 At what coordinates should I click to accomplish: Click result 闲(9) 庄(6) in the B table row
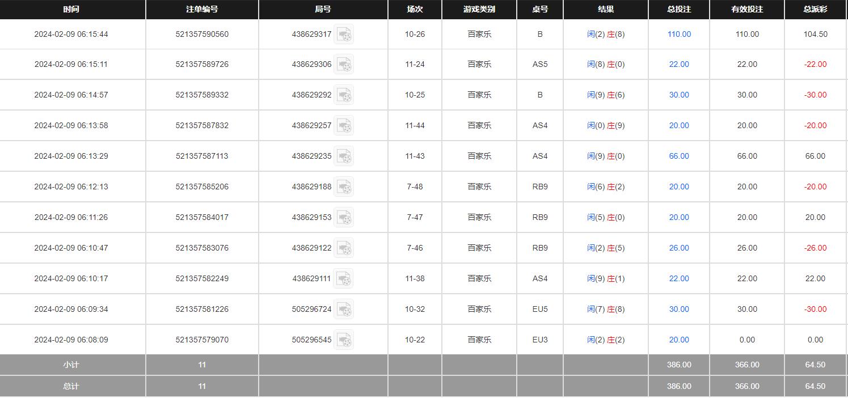(606, 95)
